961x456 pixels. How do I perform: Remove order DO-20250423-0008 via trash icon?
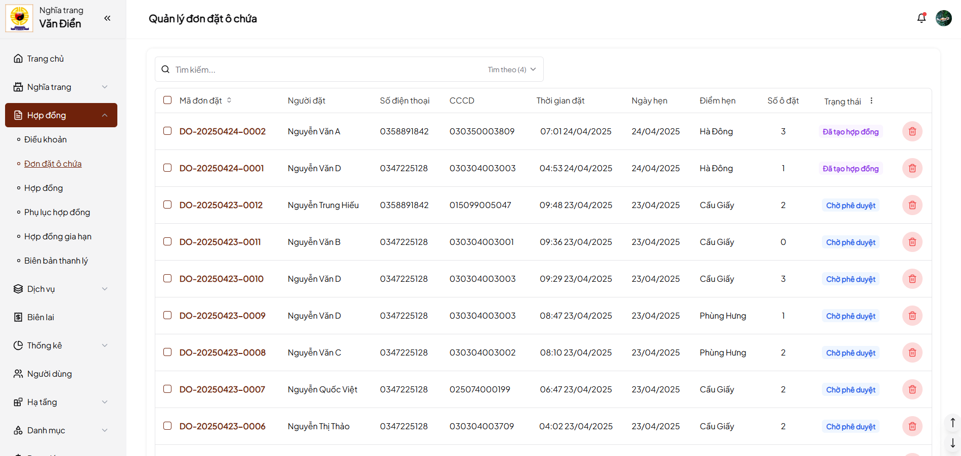pos(912,352)
